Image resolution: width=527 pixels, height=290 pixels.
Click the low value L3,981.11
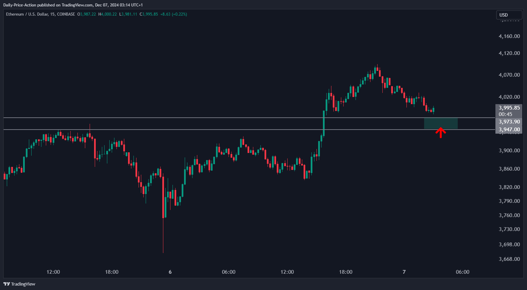(128, 14)
